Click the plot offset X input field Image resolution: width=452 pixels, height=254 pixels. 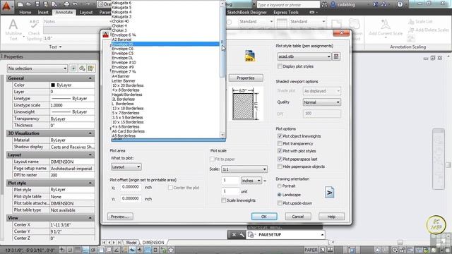coord(131,187)
